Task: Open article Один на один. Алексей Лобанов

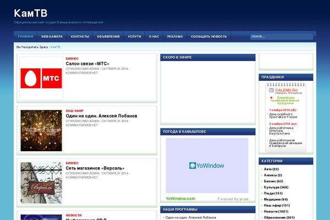Action: (101, 116)
